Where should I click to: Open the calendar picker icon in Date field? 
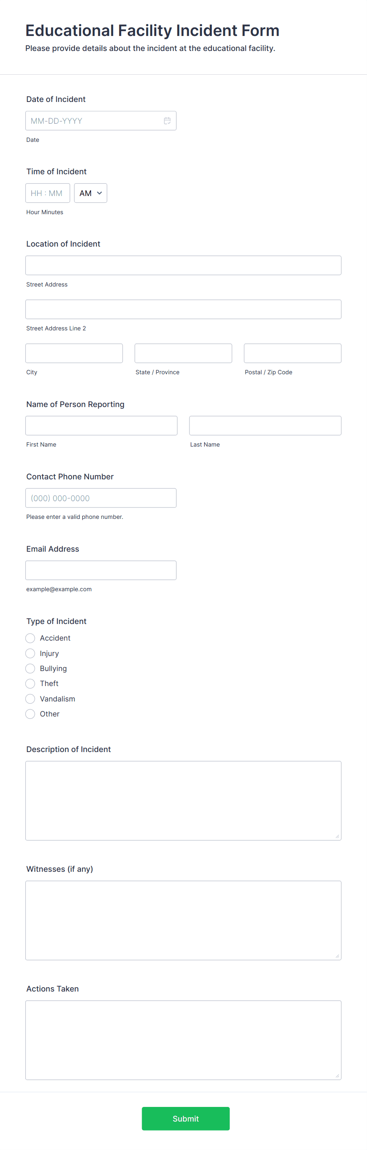(167, 121)
